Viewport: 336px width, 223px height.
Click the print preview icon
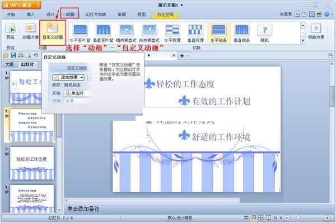(x=28, y=55)
